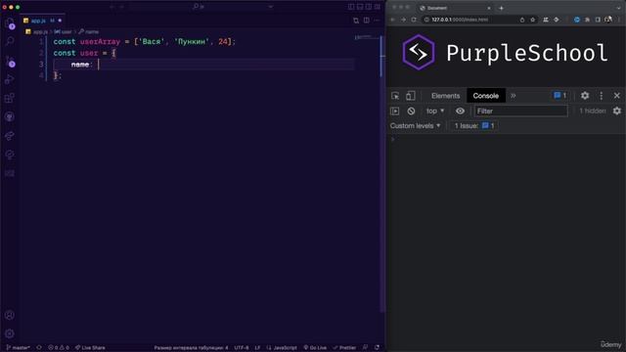
Task: Open Customize Layout icon in title bar
Action: (x=378, y=7)
